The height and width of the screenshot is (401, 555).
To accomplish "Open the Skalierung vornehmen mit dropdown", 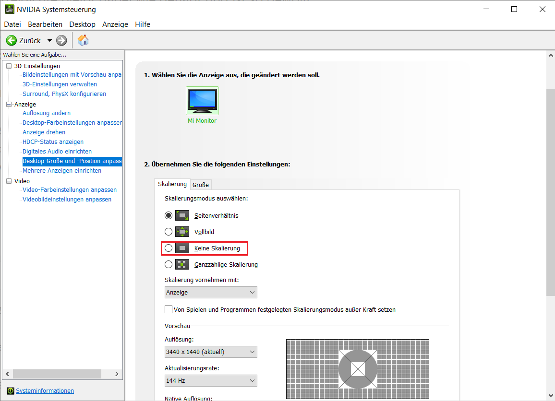I will pyautogui.click(x=211, y=293).
